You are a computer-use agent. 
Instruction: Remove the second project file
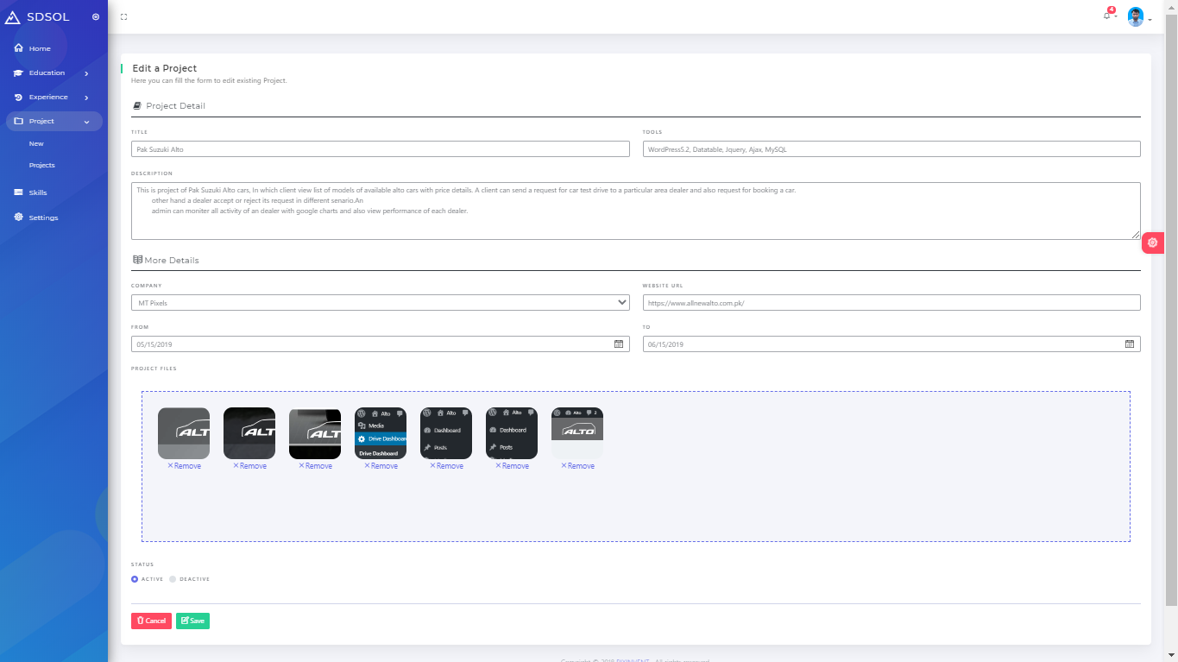[x=249, y=466]
